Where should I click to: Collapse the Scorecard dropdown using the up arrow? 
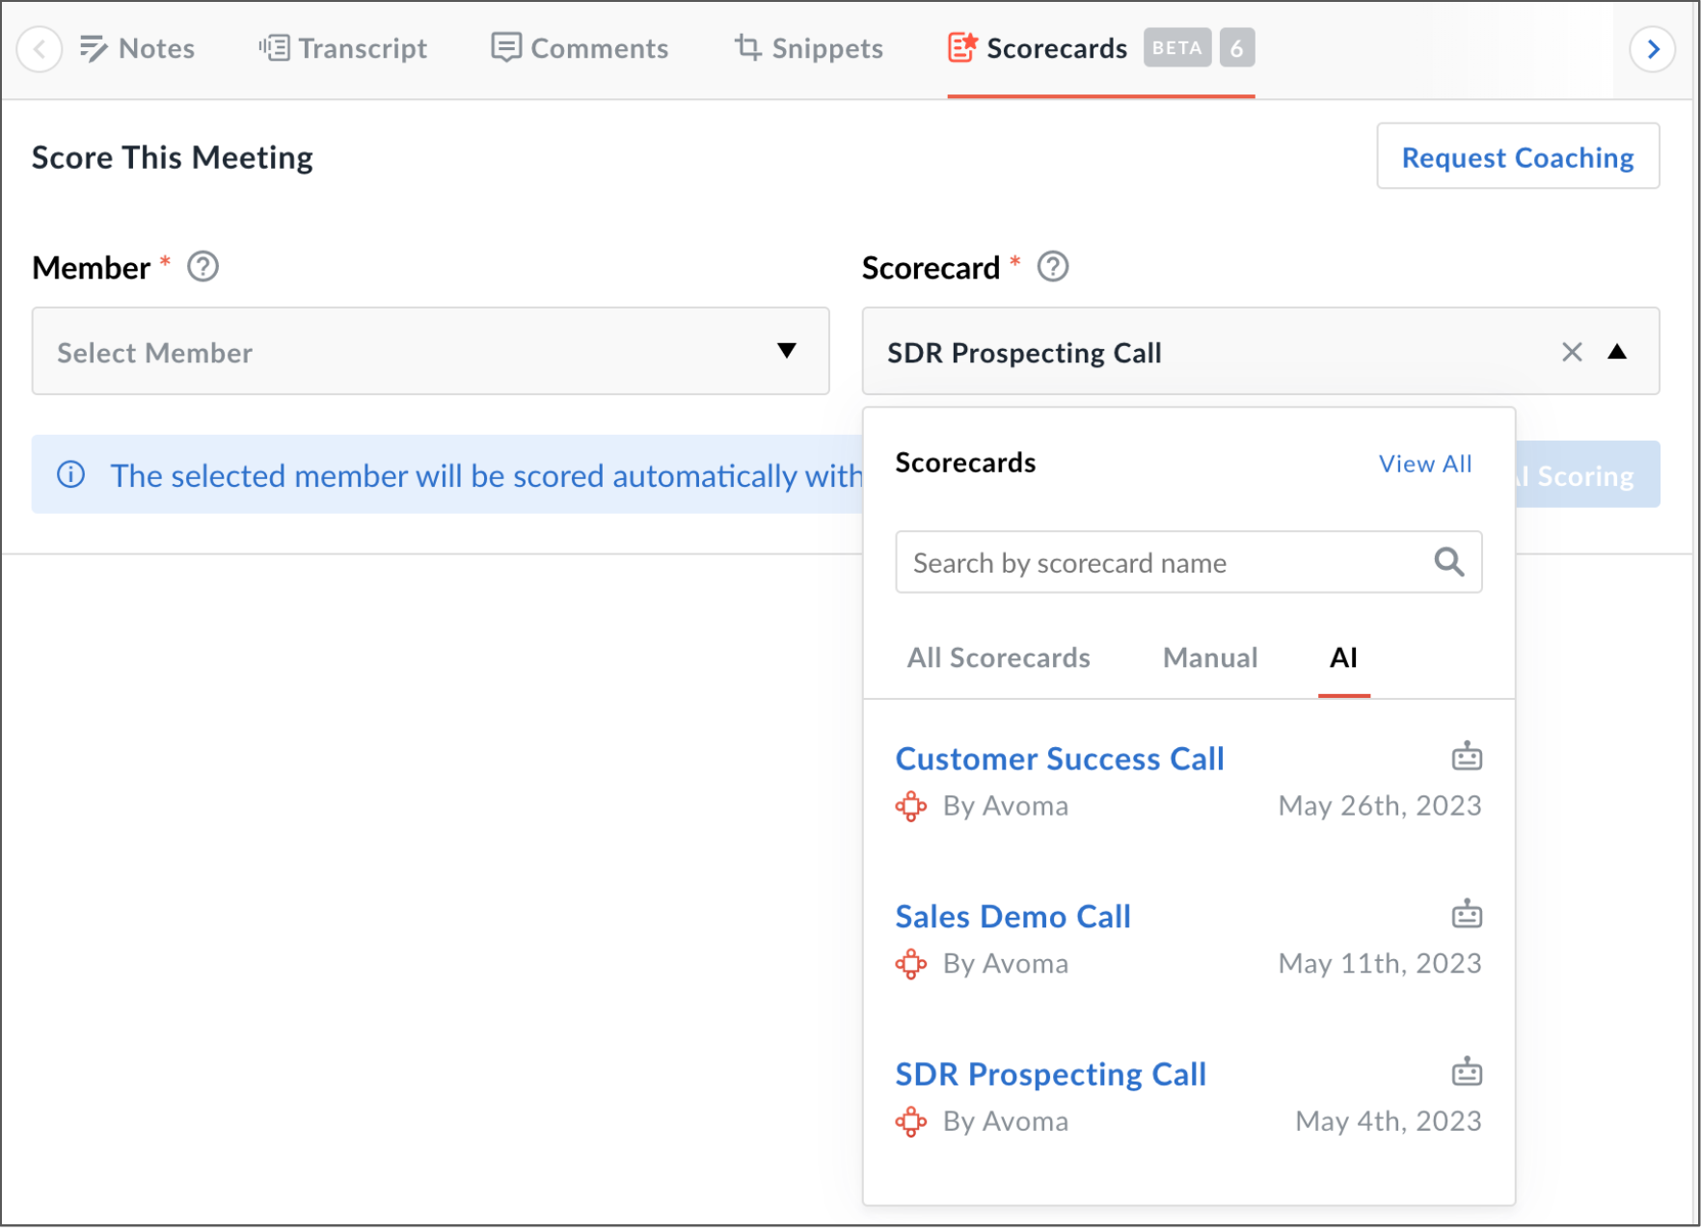coord(1617,352)
